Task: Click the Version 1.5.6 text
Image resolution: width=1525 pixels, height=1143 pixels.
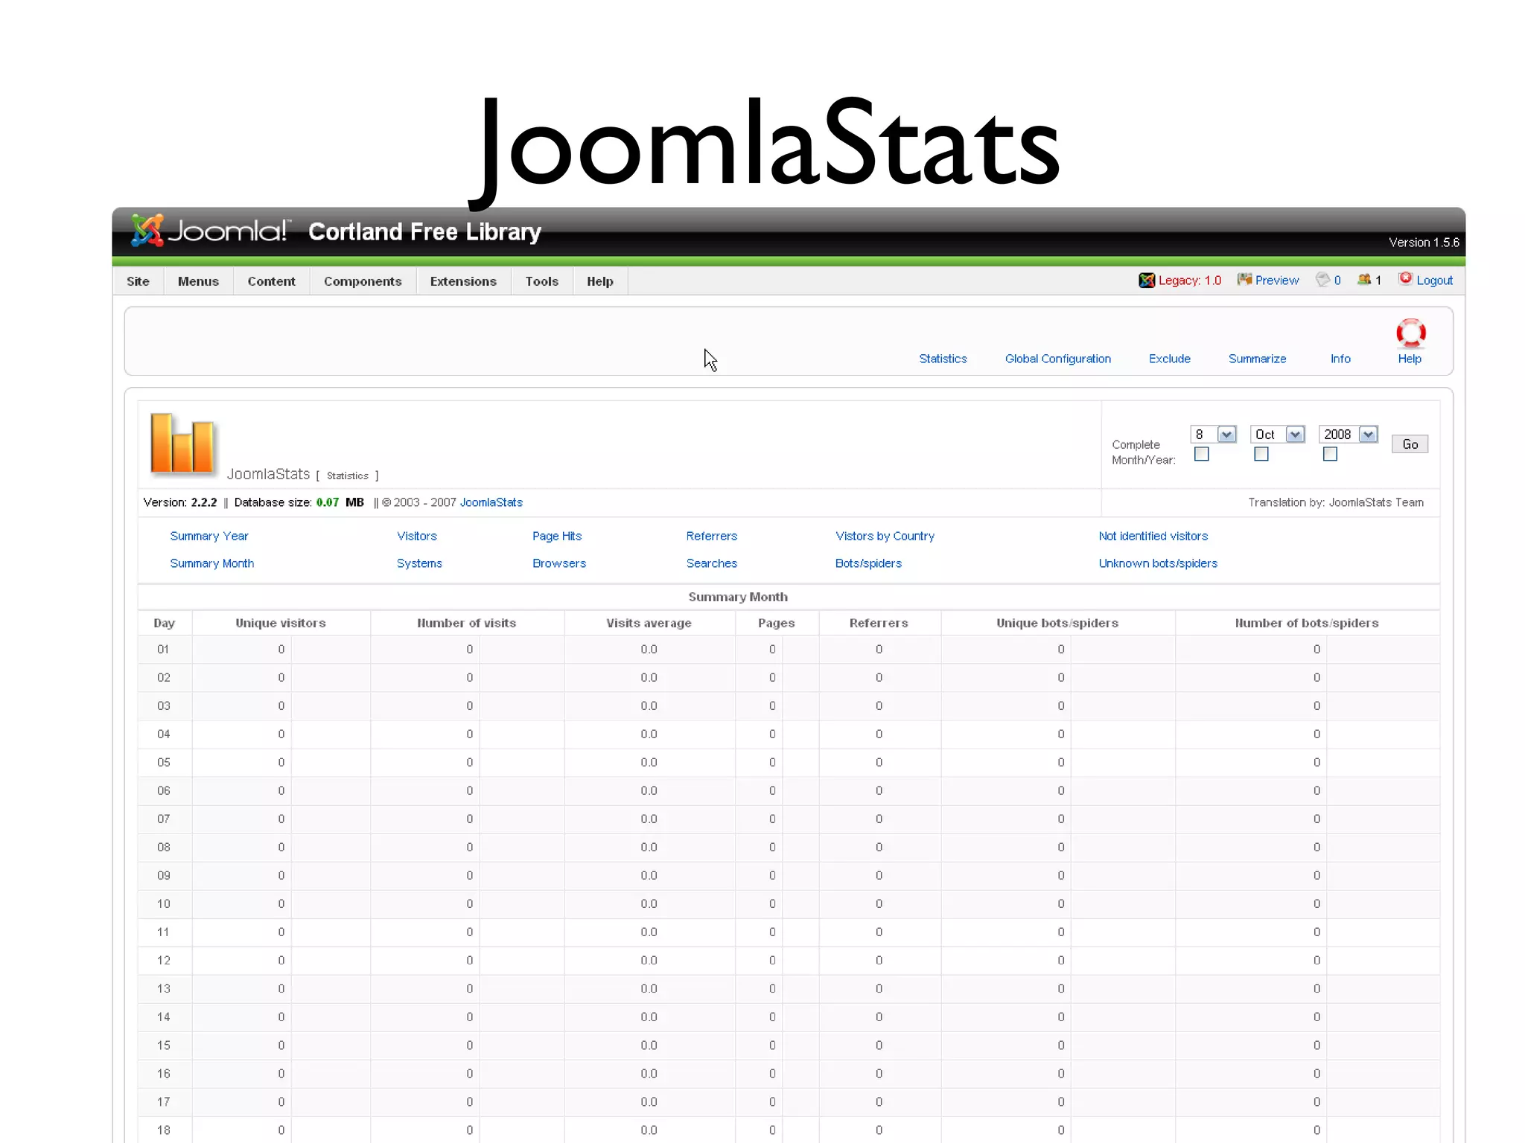Action: pyautogui.click(x=1423, y=243)
